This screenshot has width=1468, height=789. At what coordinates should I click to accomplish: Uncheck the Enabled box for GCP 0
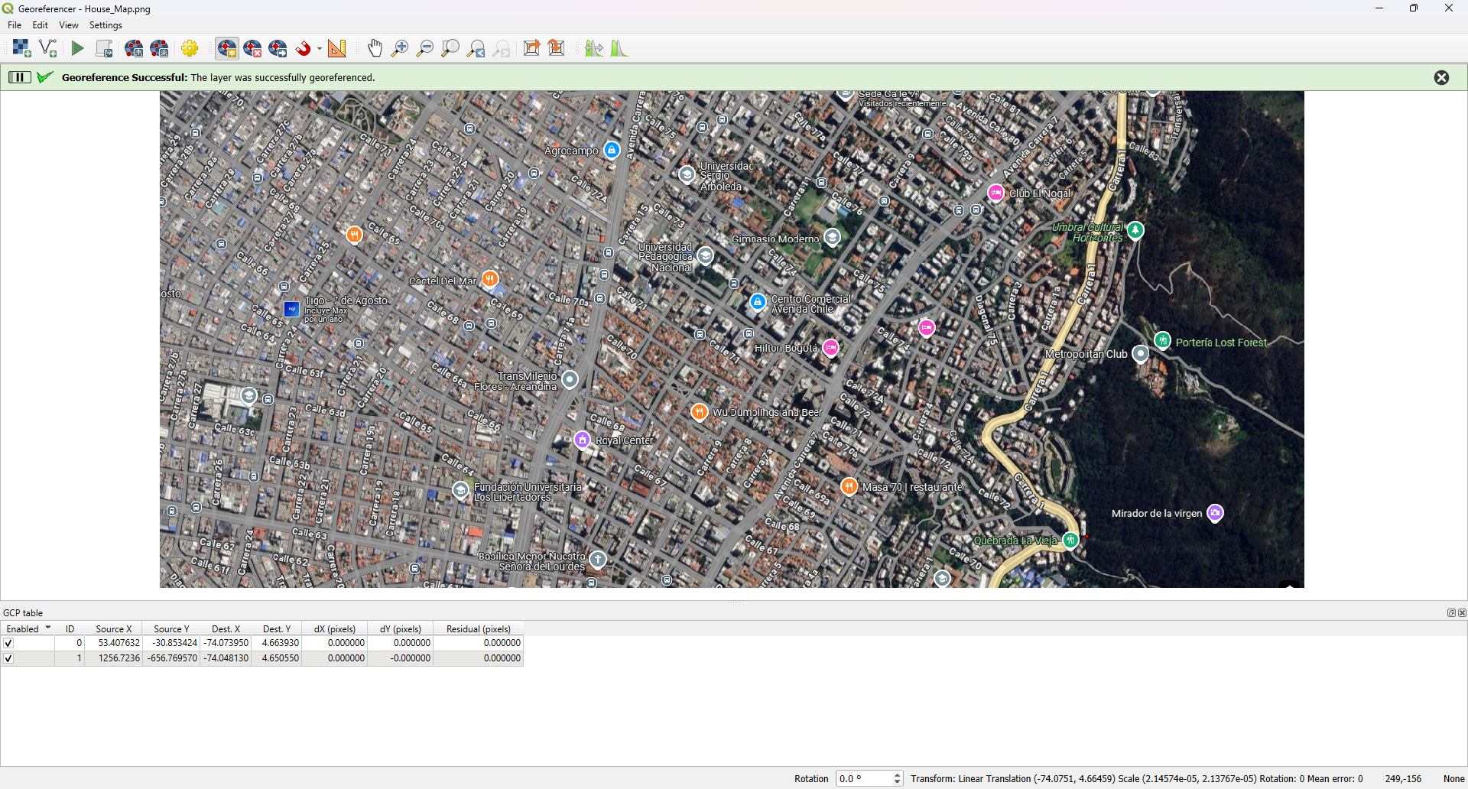8,644
